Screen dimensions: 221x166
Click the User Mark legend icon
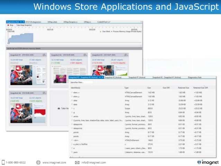100,32
